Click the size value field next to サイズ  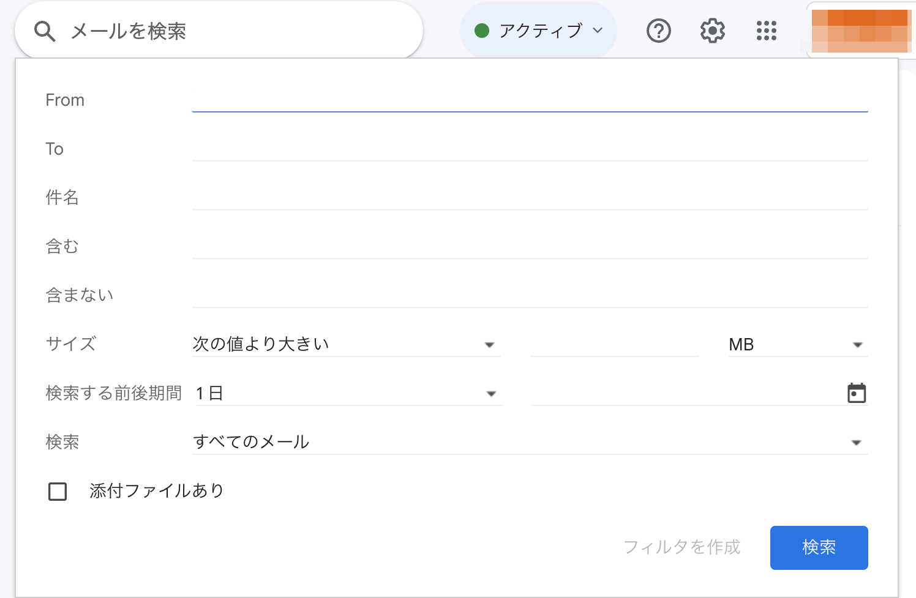612,345
